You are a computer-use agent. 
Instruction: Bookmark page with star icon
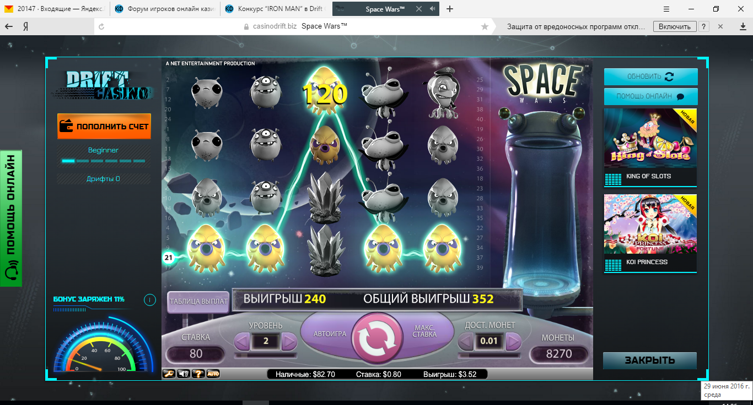tap(485, 26)
